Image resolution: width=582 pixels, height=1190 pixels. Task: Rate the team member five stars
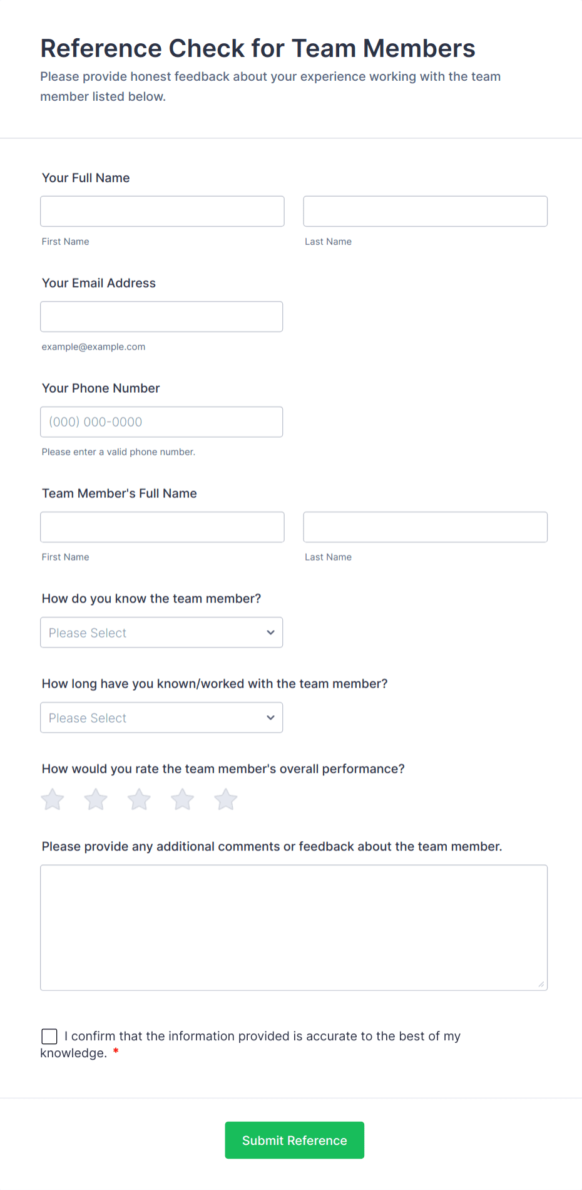pyautogui.click(x=225, y=799)
